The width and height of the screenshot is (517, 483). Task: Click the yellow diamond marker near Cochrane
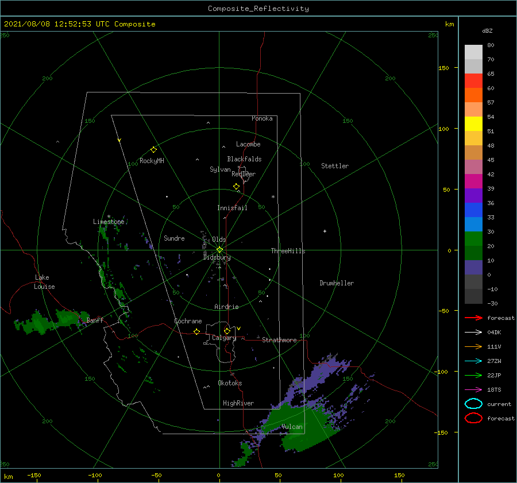coord(196,332)
